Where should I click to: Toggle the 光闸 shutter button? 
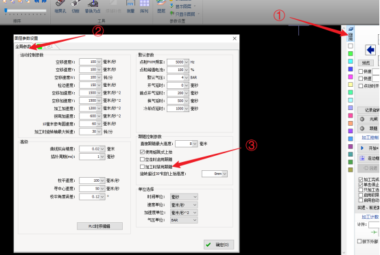tap(368, 119)
